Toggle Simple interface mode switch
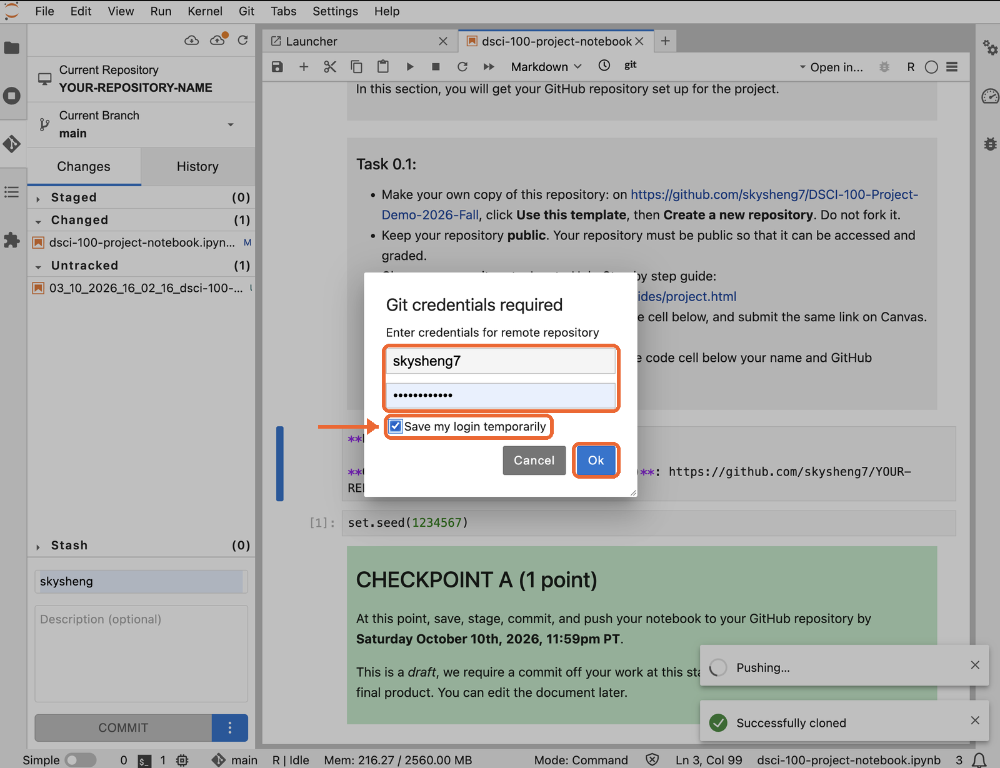This screenshot has height=768, width=1000. point(81,760)
